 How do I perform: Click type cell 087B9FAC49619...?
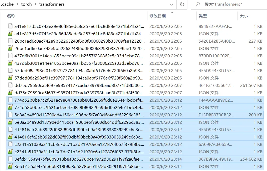(x=216, y=159)
